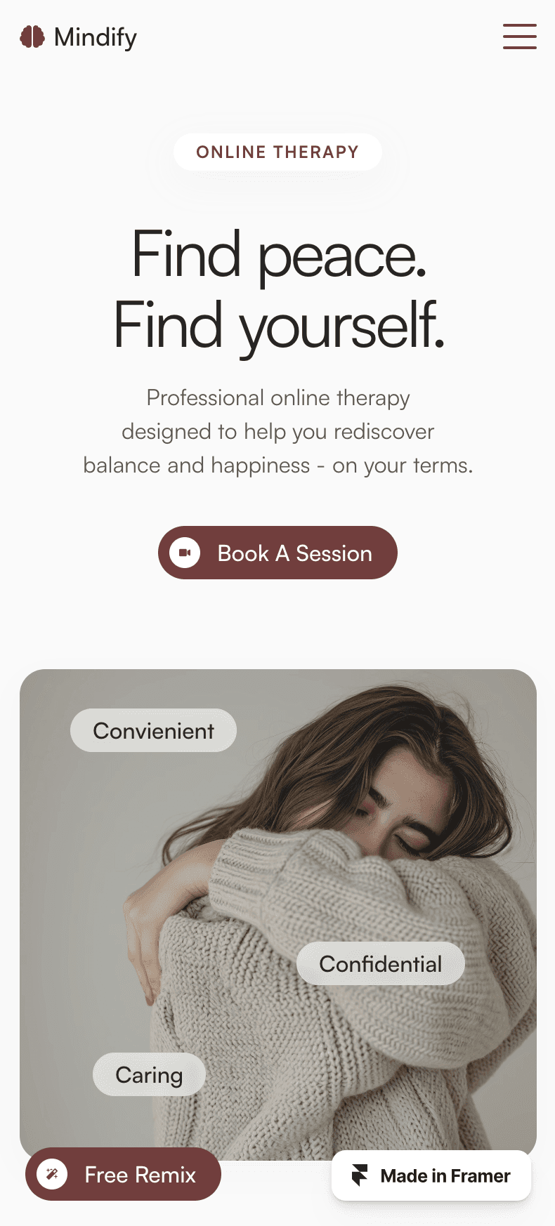This screenshot has height=1226, width=555.
Task: Select the Confidential tag on the photo
Action: click(381, 963)
